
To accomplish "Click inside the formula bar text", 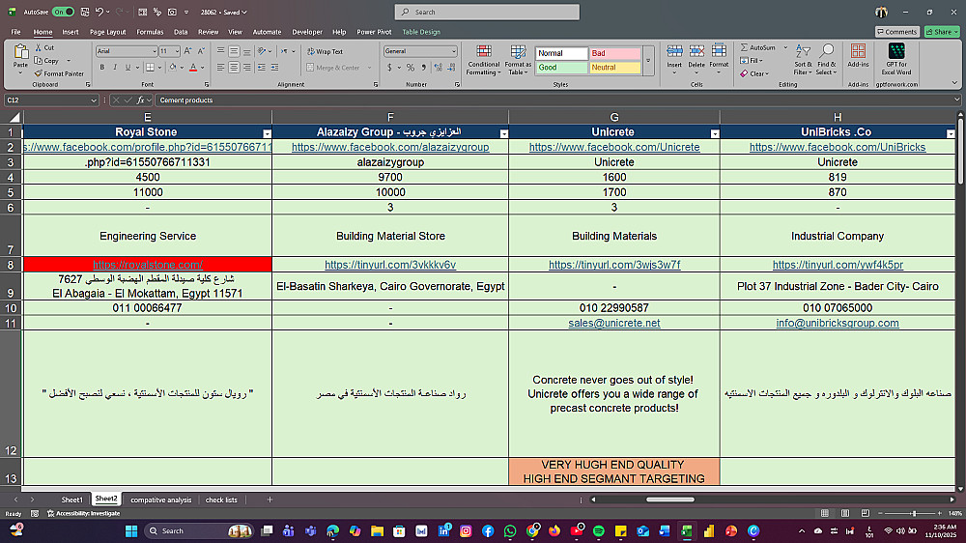I will pos(186,100).
